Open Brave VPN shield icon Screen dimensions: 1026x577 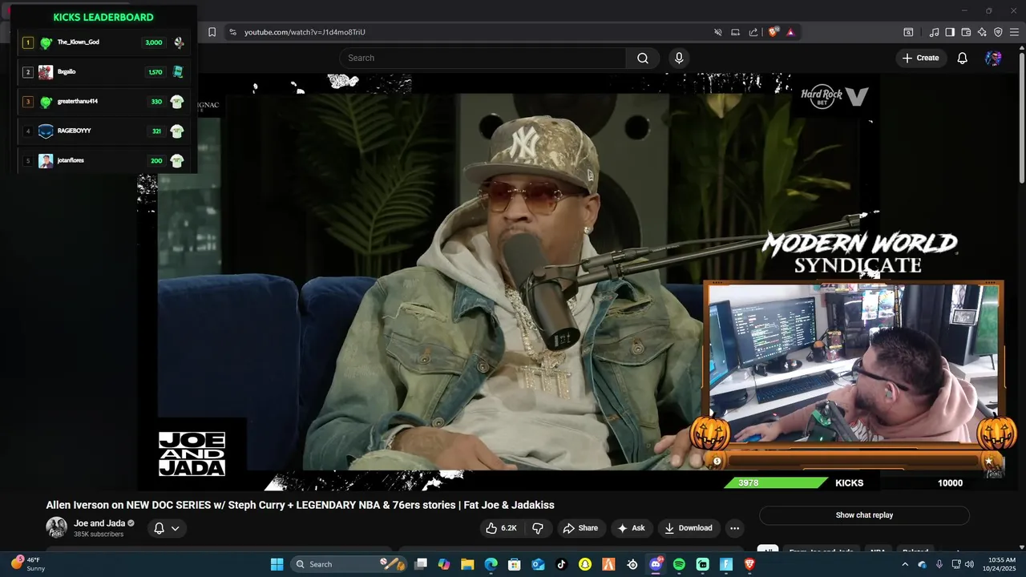click(x=998, y=32)
